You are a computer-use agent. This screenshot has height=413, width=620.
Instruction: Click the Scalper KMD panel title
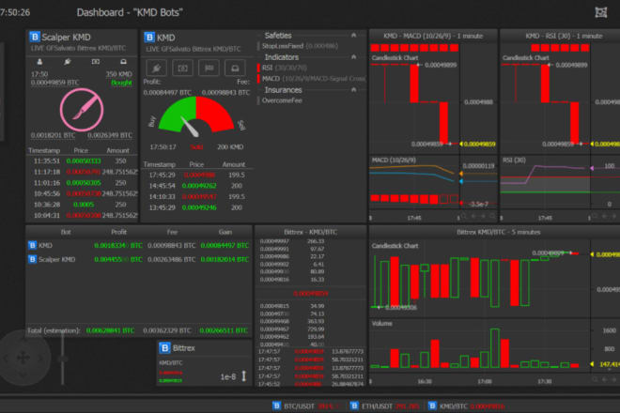pos(66,38)
